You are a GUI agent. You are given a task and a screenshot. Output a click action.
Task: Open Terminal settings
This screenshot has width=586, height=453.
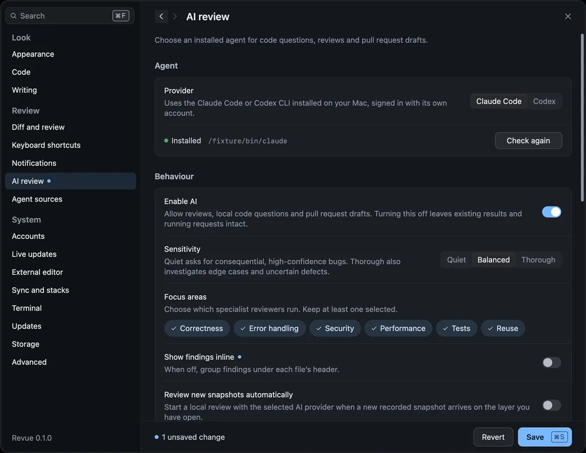coord(70,308)
